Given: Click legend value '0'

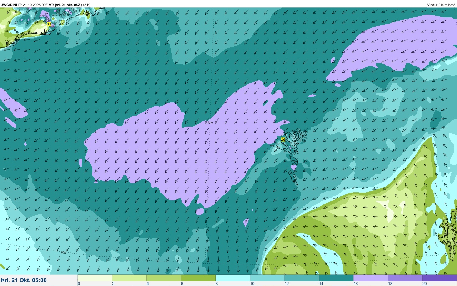Looking at the screenshot, I should click(79, 284).
